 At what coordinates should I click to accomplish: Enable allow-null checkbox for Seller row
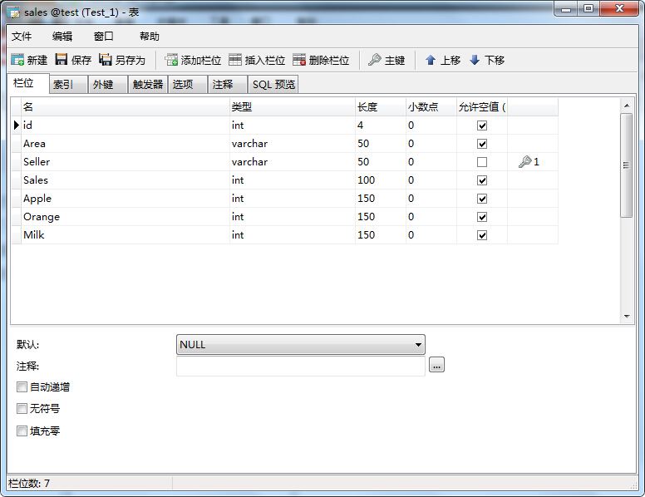pyautogui.click(x=482, y=162)
